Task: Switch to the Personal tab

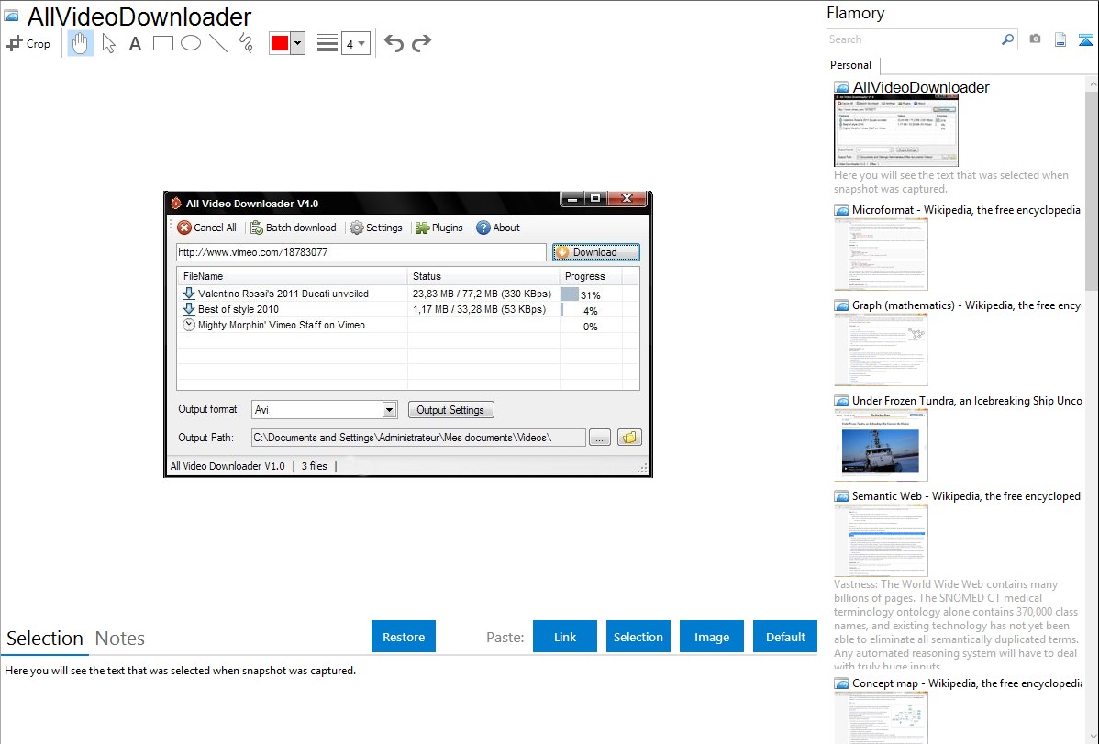Action: click(851, 65)
